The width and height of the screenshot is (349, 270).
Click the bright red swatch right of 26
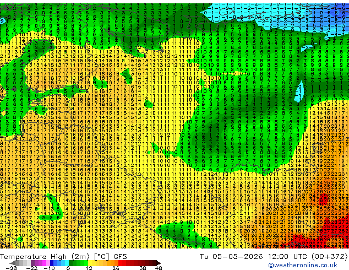(x=120, y=263)
